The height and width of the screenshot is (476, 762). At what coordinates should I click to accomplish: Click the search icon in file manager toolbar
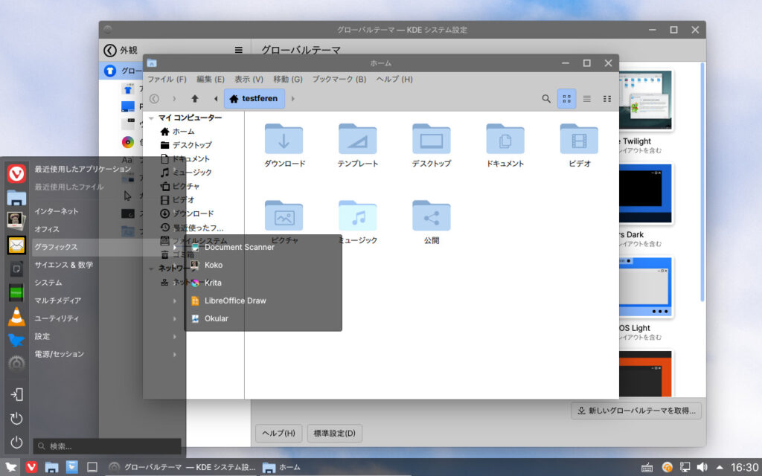tap(546, 99)
